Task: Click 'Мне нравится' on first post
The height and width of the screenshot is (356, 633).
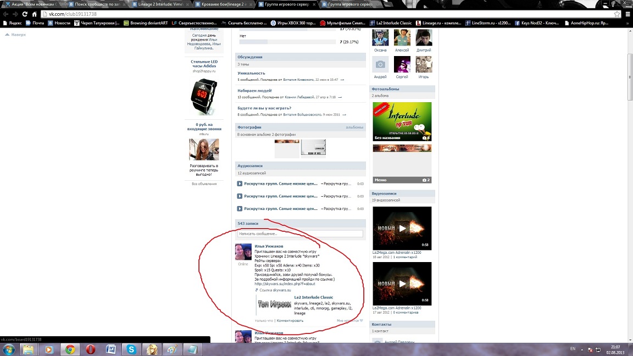Action: (349, 320)
